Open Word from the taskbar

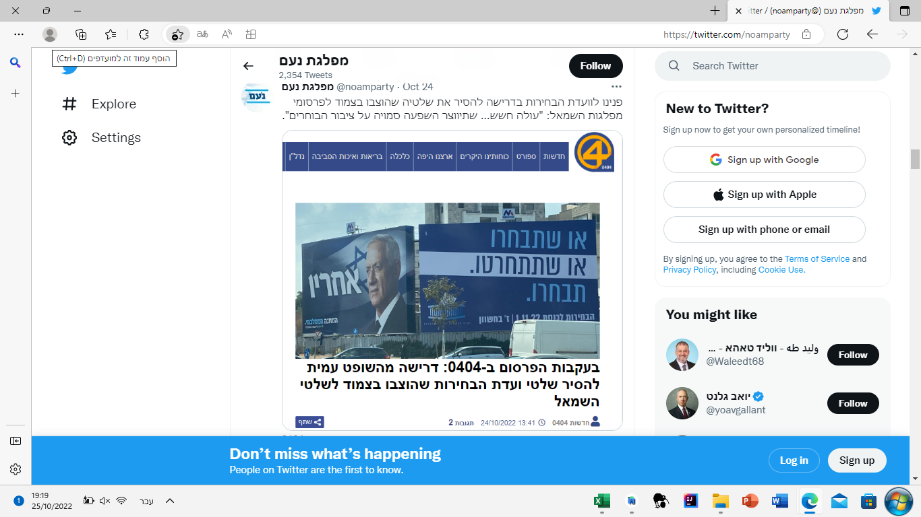(779, 501)
